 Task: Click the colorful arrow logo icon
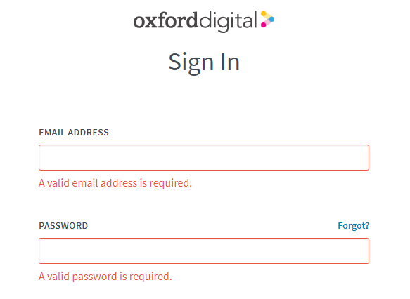[x=267, y=19]
